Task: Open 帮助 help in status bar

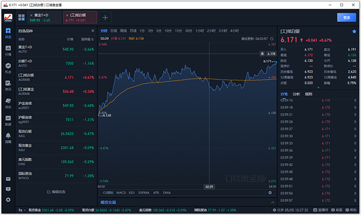Action: coord(351,210)
